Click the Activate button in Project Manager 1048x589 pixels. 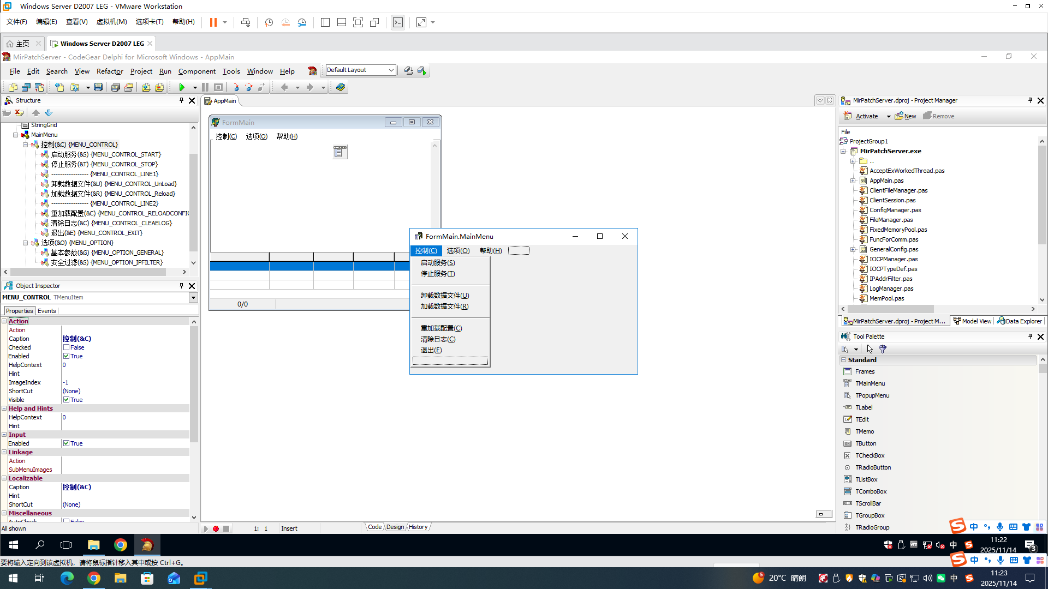(x=862, y=116)
